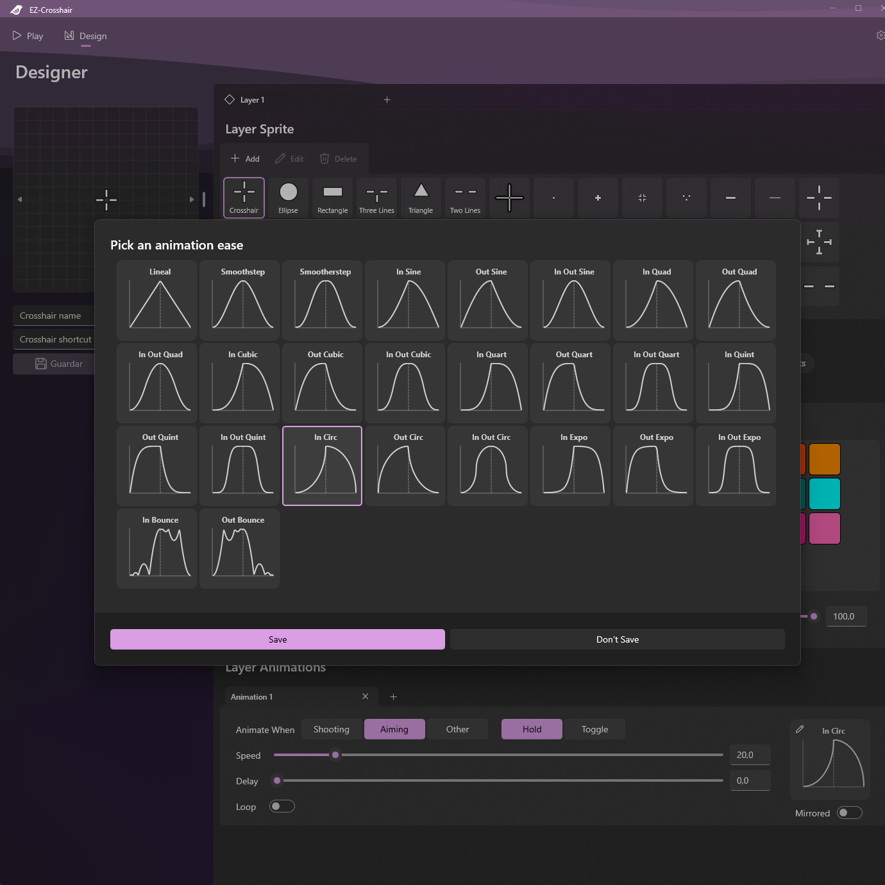Select the Lineal ease curve
This screenshot has height=885, width=885.
156,300
